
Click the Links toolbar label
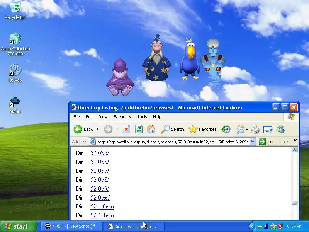(285, 142)
